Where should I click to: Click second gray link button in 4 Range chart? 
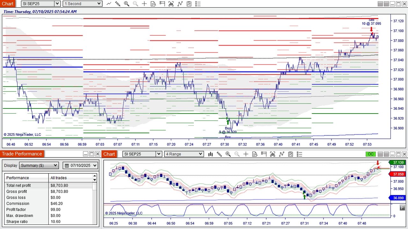[386, 154]
